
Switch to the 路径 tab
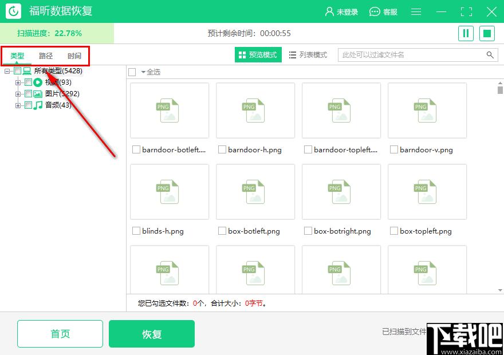click(x=46, y=56)
